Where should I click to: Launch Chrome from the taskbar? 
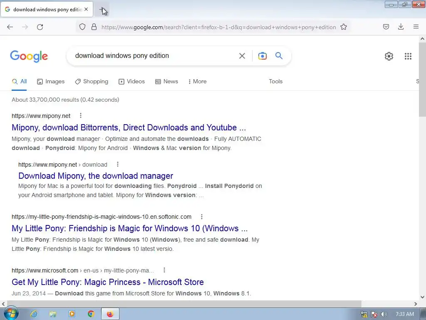tap(91, 314)
